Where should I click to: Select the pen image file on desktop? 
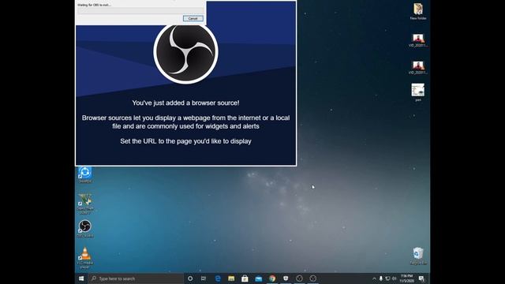(418, 92)
